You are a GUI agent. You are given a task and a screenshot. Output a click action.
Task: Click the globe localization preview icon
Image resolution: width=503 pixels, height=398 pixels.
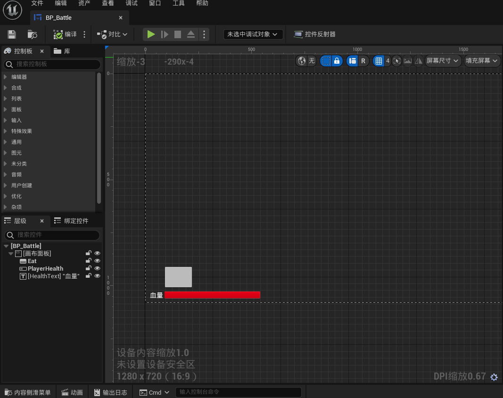point(301,61)
